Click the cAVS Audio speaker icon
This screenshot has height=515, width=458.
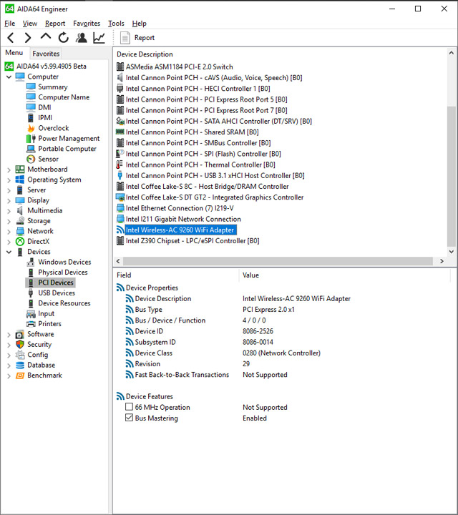tap(120, 78)
